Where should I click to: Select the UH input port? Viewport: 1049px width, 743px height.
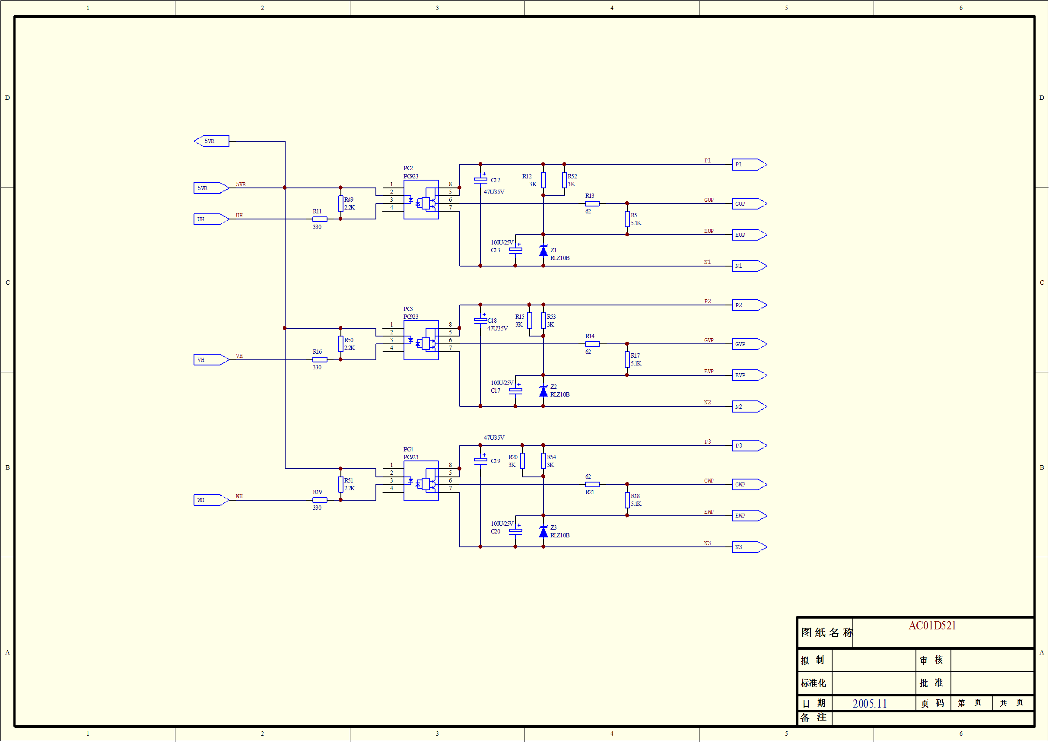coord(211,219)
